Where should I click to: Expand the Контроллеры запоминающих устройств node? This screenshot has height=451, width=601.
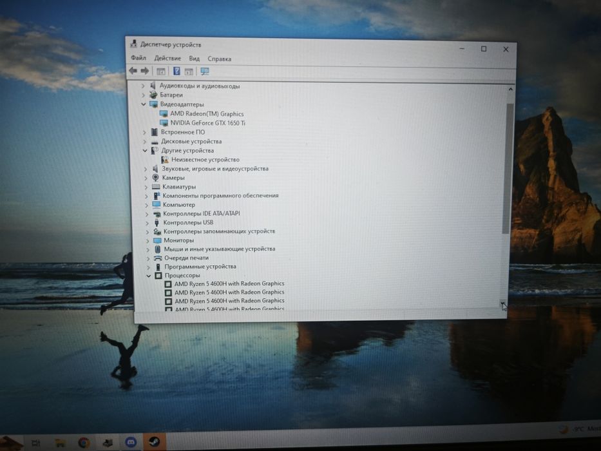pyautogui.click(x=147, y=232)
